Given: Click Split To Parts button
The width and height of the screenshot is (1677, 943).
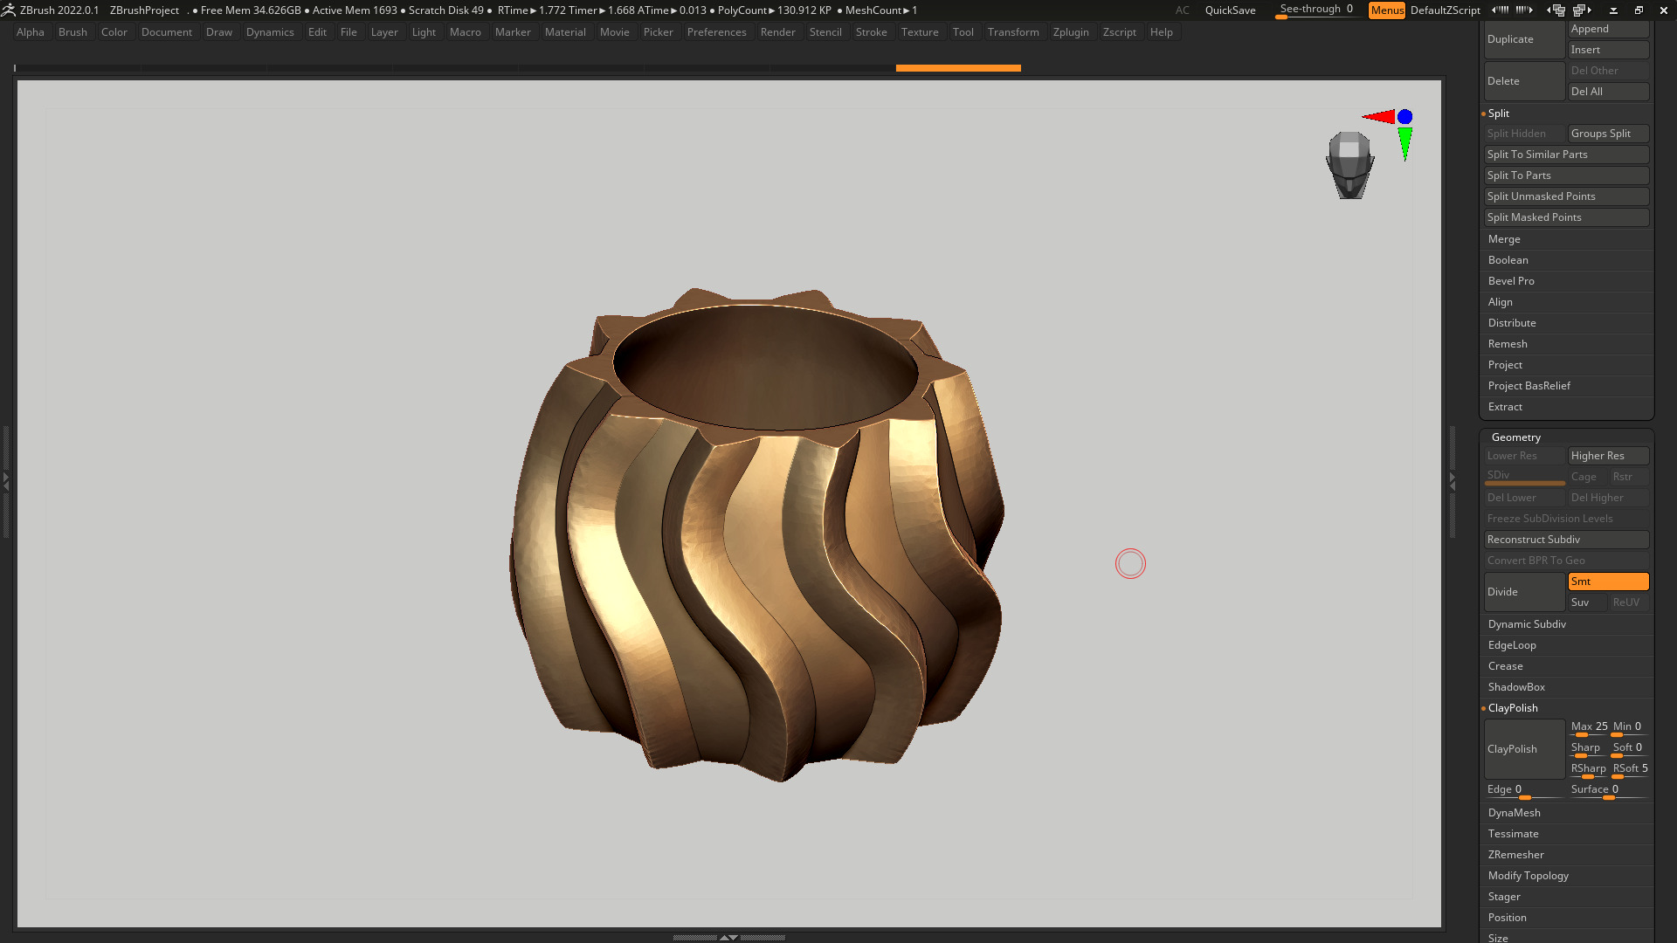Looking at the screenshot, I should (1566, 176).
